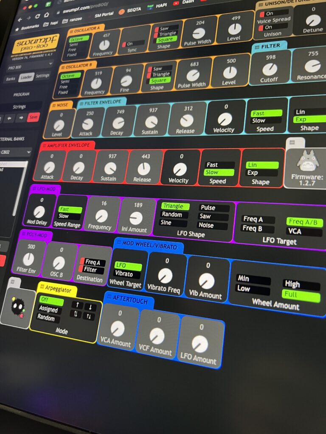This screenshot has height=434, width=326.
Task: Select the arpeggiator up arrow mode
Action: (77, 305)
